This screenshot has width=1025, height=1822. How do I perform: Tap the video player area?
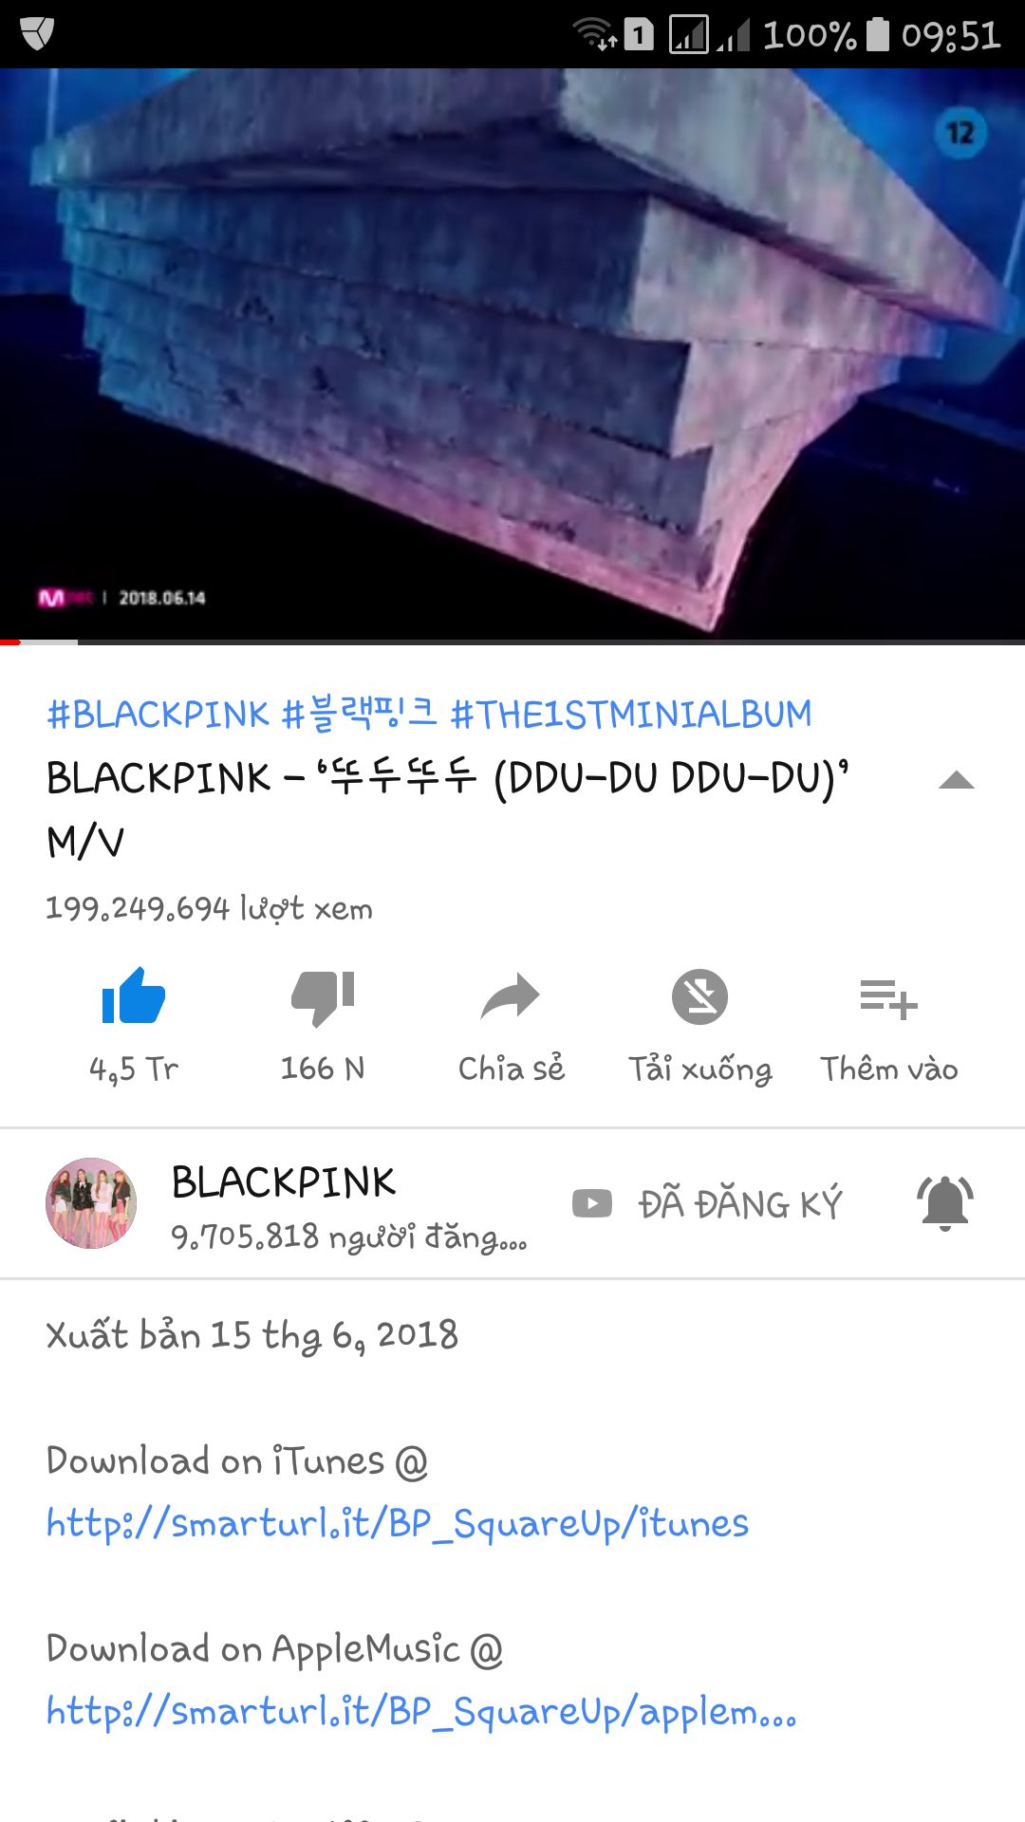pyautogui.click(x=512, y=353)
